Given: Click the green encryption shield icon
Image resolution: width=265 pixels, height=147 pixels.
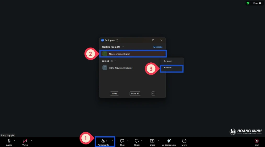Looking at the screenshot, I should coord(248,3).
